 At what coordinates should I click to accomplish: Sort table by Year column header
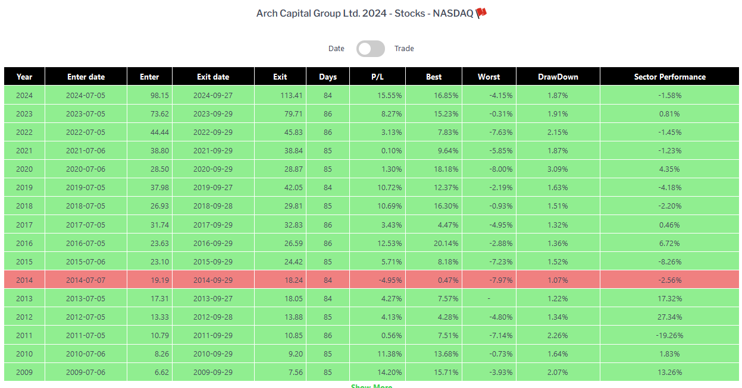(x=24, y=77)
